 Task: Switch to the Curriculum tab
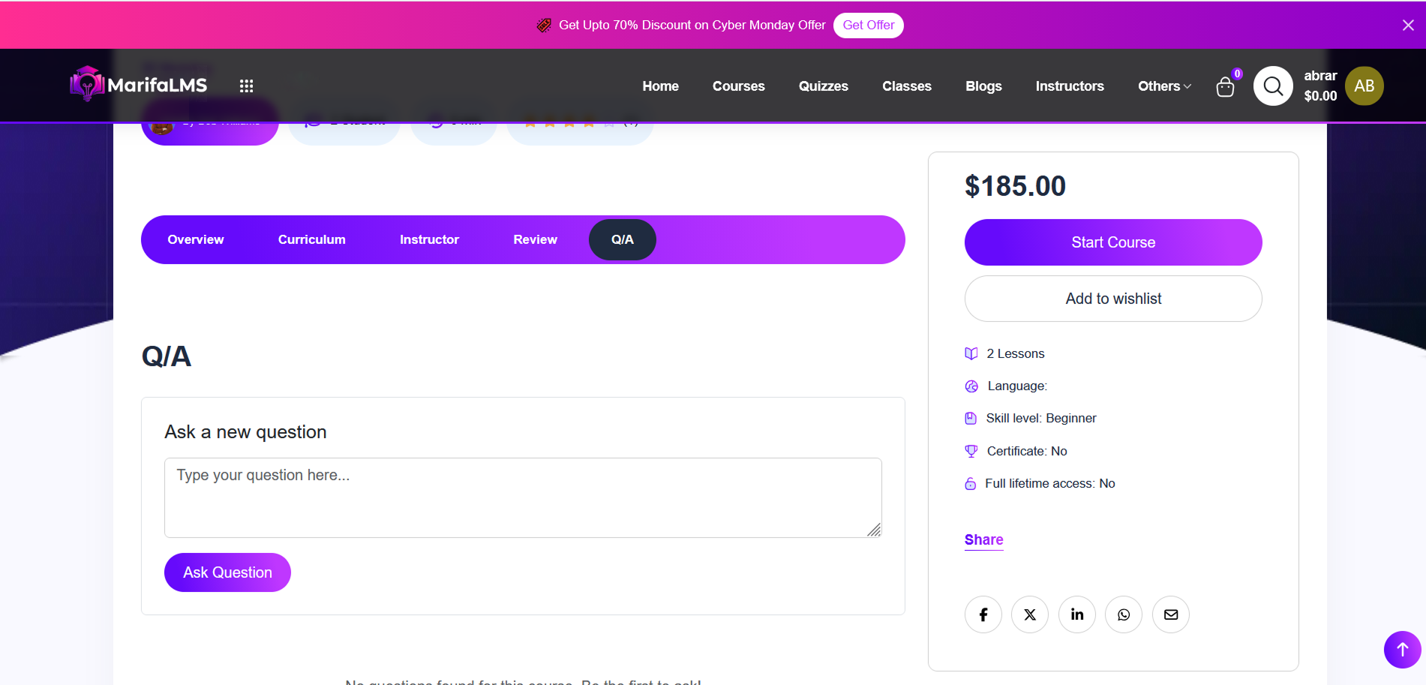312,239
